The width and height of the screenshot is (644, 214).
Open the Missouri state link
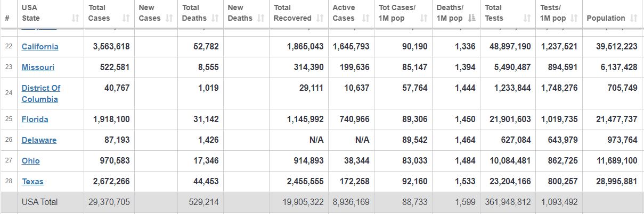click(x=38, y=67)
